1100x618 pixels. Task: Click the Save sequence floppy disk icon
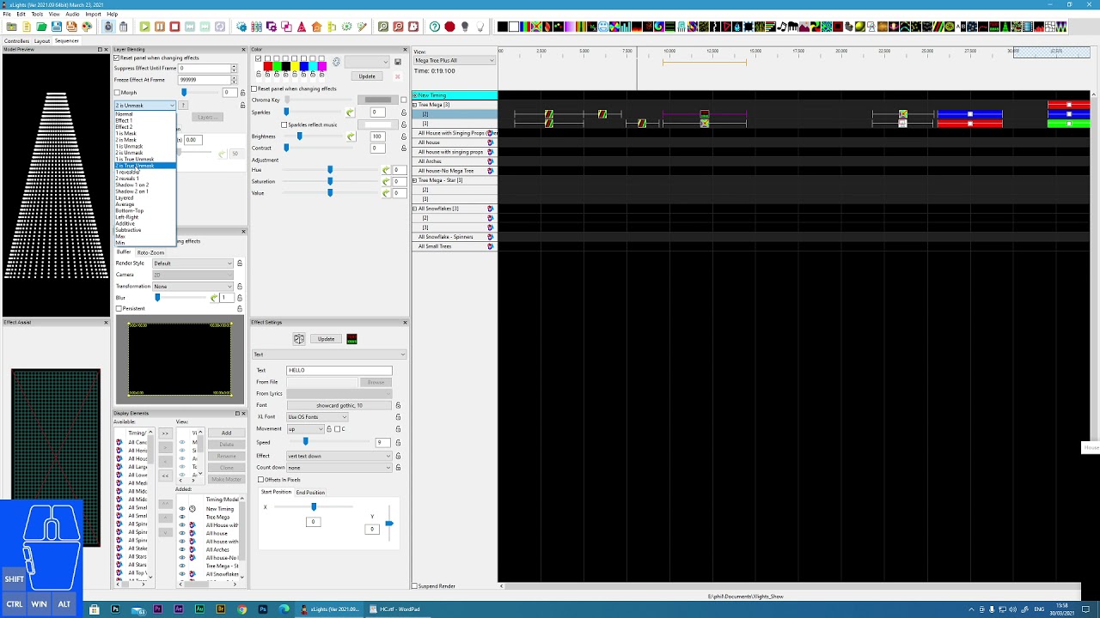[x=57, y=27]
